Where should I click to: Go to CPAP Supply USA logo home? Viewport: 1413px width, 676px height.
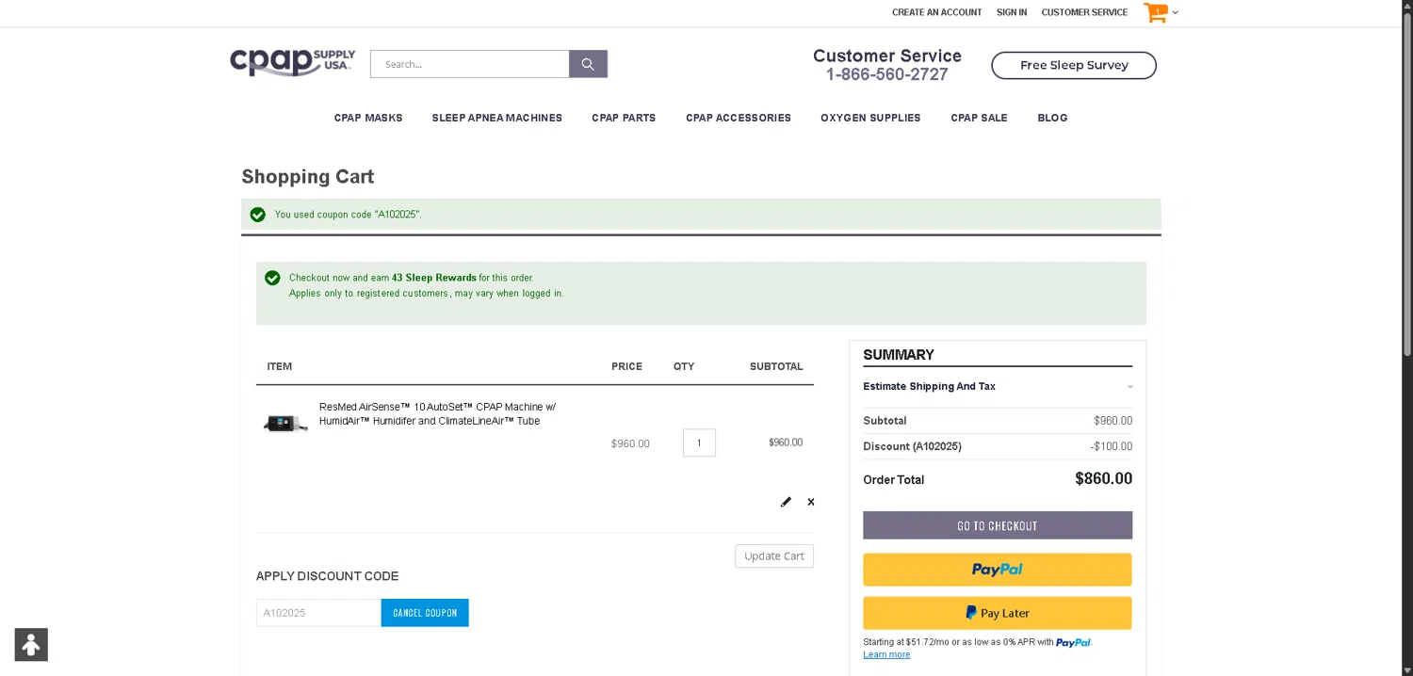tap(292, 62)
